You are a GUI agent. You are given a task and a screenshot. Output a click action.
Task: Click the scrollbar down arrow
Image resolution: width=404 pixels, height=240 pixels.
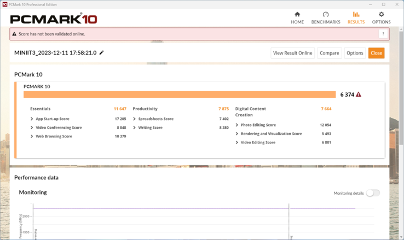(x=401, y=237)
